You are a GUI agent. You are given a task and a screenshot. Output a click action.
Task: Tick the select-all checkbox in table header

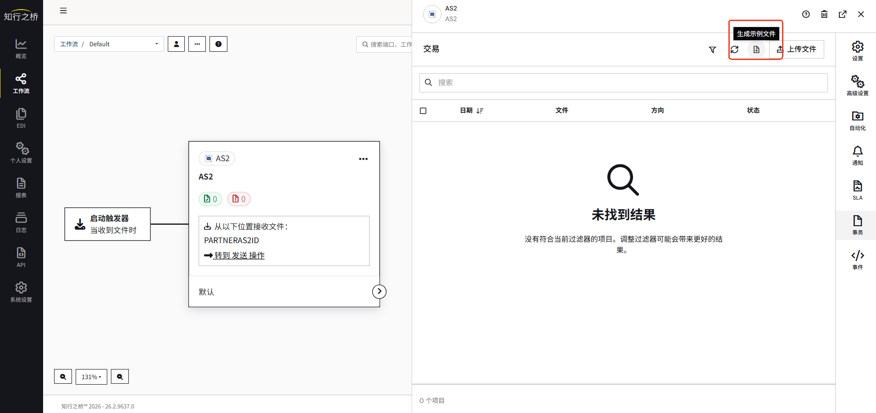[423, 111]
